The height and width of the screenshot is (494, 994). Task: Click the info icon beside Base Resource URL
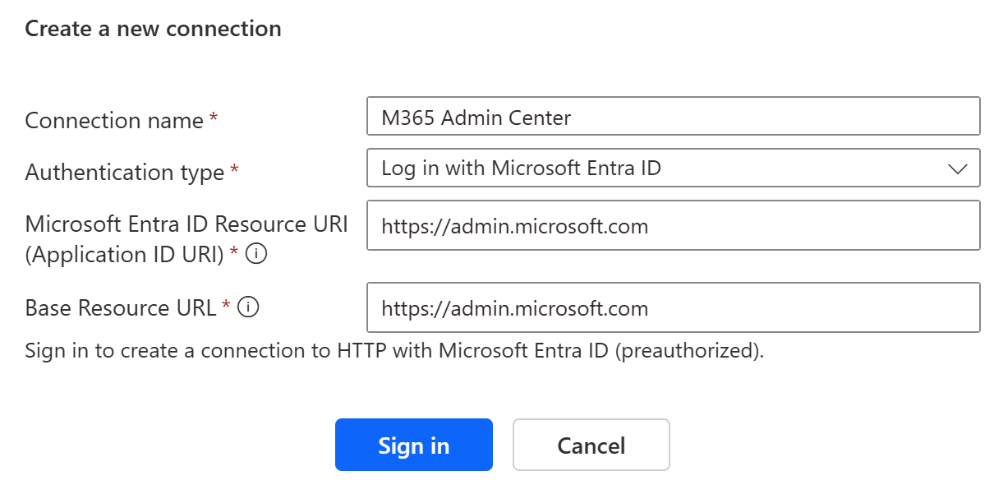(x=248, y=307)
